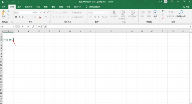Click the decrease decimal icon
This screenshot has width=192, height=104.
coord(106,17)
